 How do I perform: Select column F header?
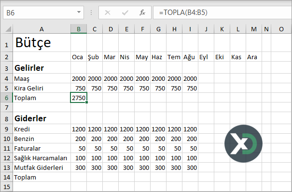pyautogui.click(x=142, y=29)
